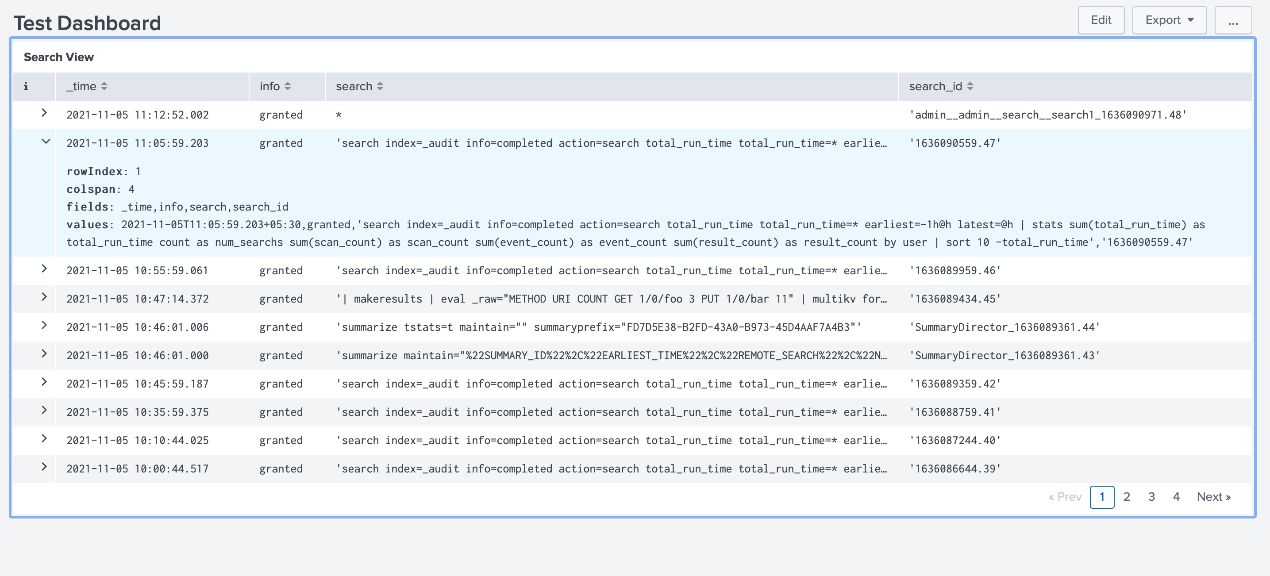Expand the makeresults event at 10:47:14
Image resolution: width=1270 pixels, height=576 pixels.
pyautogui.click(x=45, y=298)
